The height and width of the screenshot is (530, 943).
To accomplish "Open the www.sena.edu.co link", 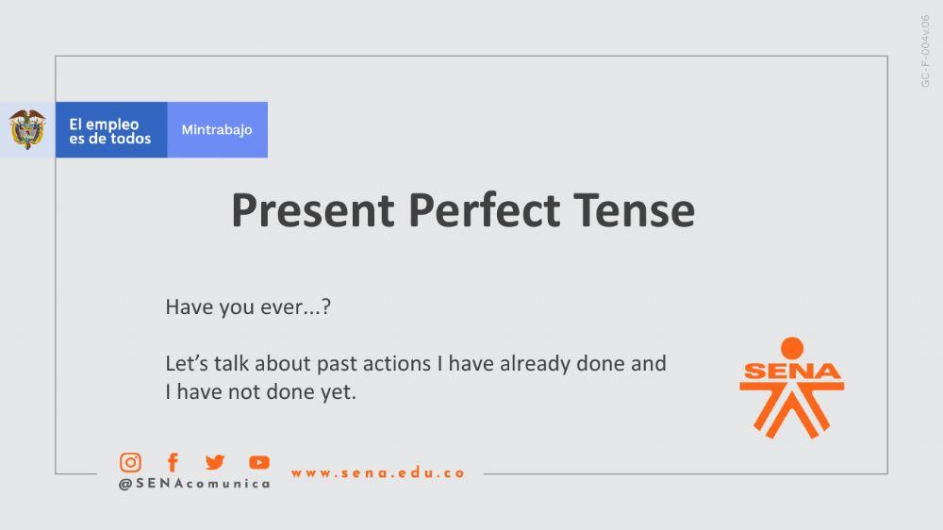I will click(x=378, y=473).
